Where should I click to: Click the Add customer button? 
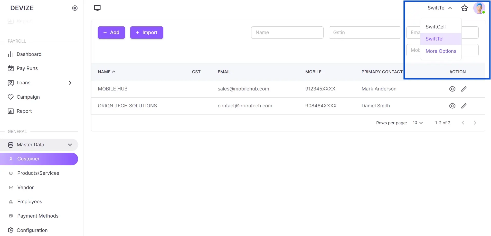(111, 33)
